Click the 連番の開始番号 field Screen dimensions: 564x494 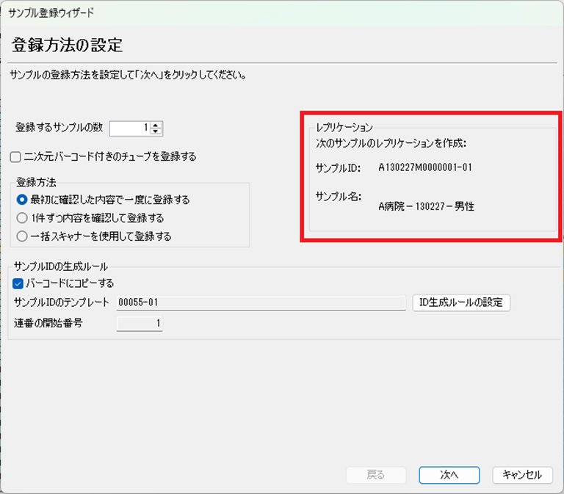[x=140, y=323]
